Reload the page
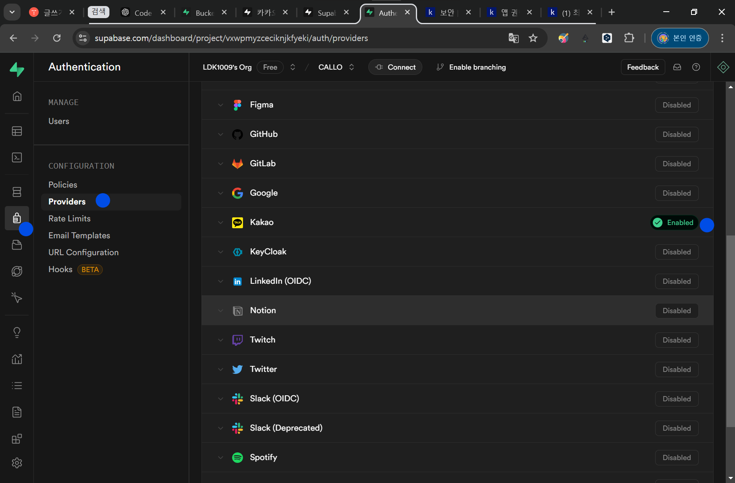 pyautogui.click(x=57, y=38)
